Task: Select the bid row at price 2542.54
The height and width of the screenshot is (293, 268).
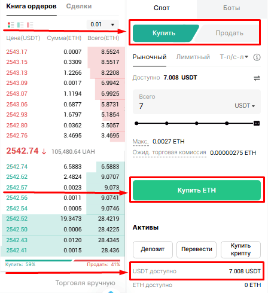Action: (63, 209)
